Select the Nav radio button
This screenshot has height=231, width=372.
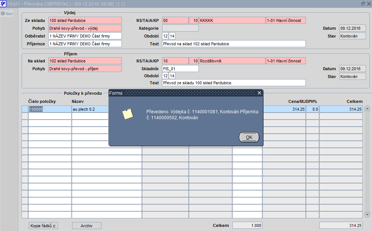pos(3,13)
